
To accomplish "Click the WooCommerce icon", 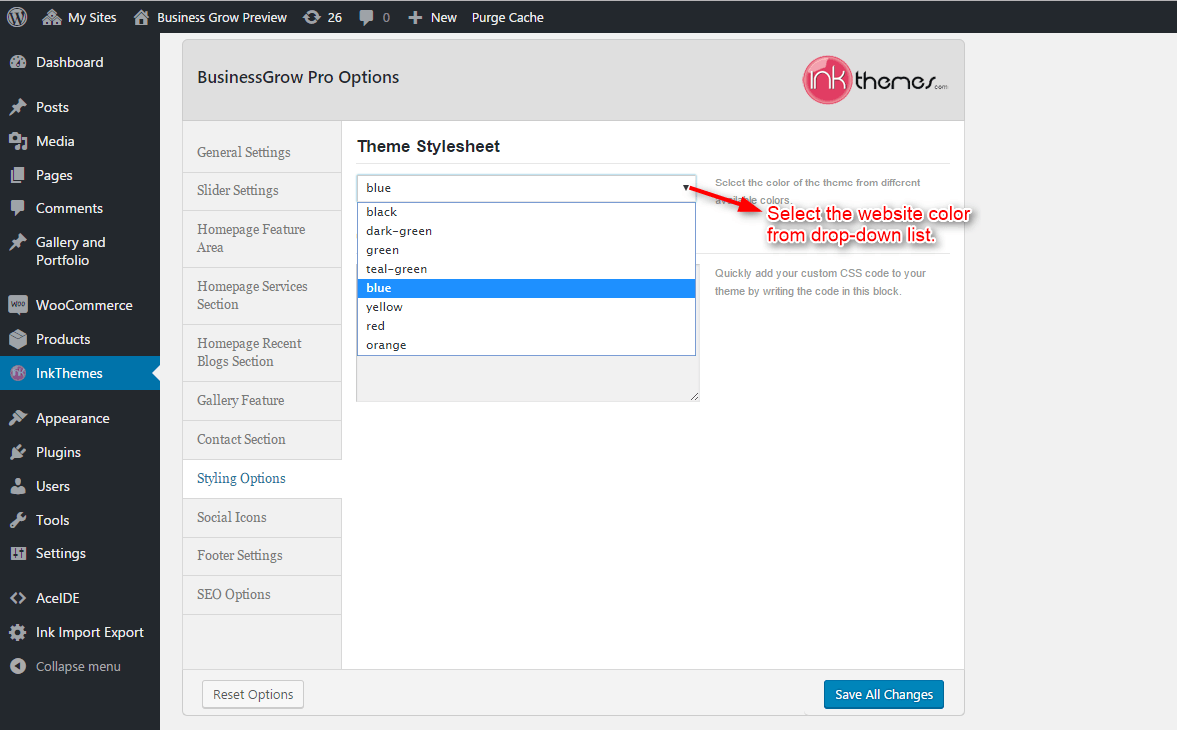I will coord(18,304).
